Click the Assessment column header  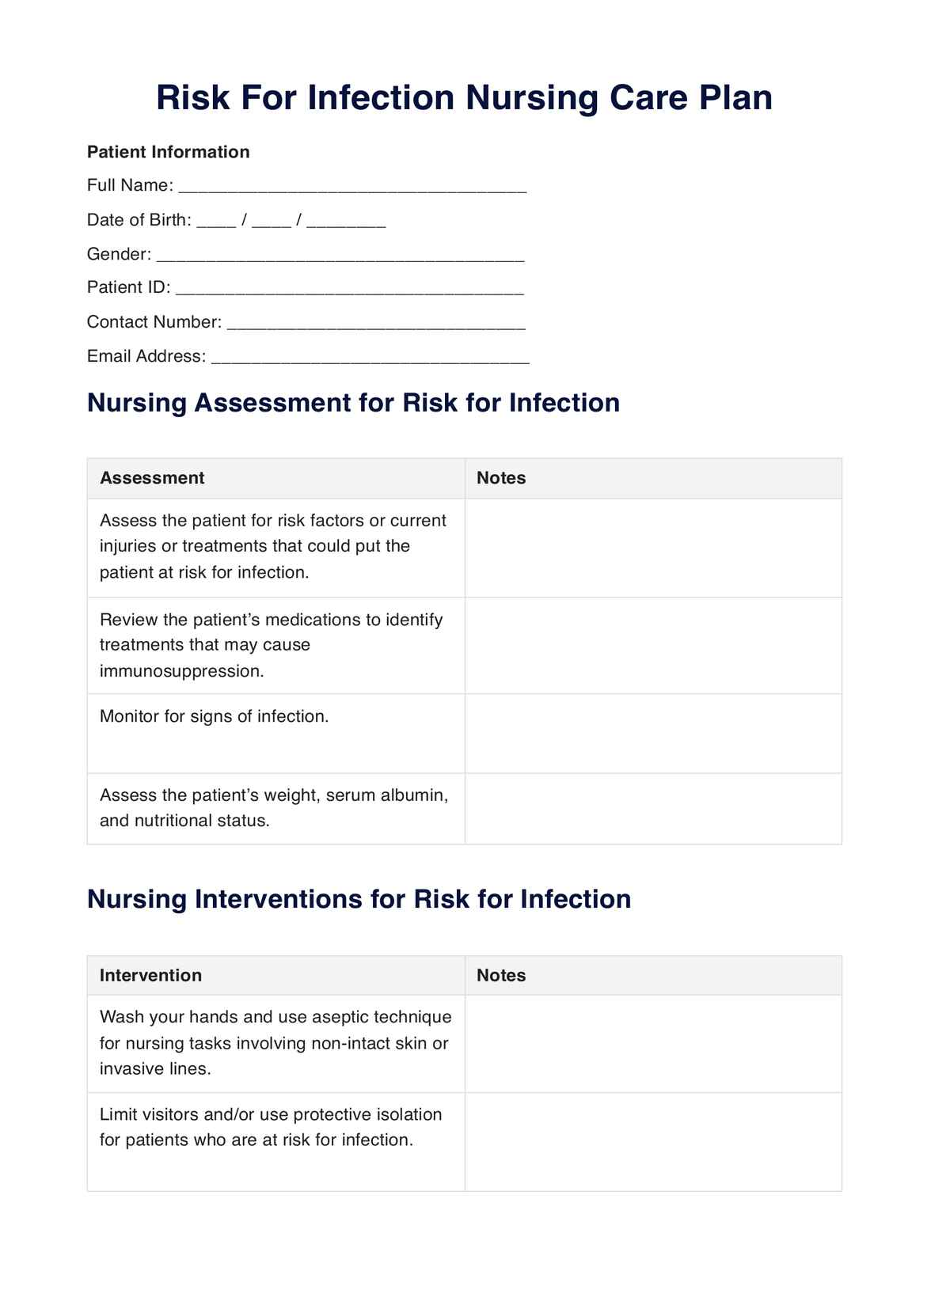point(152,478)
